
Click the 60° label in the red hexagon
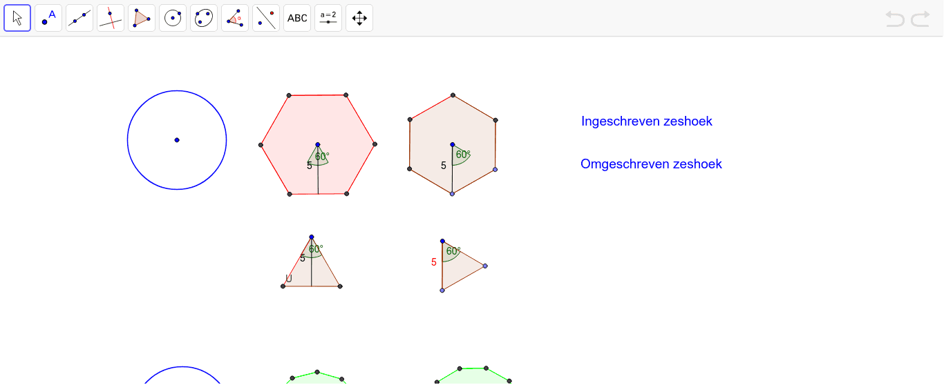[x=322, y=157]
